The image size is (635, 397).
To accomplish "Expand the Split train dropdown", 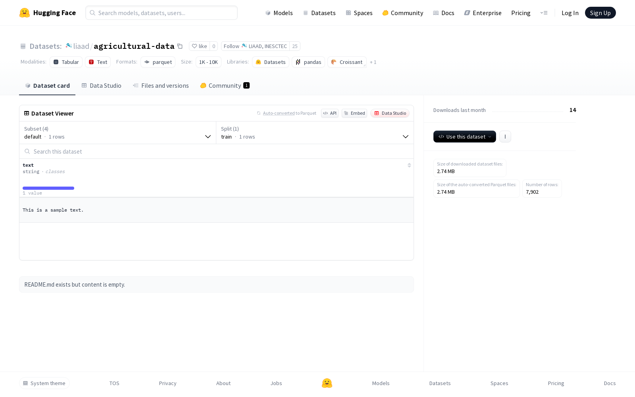I will coord(315,133).
